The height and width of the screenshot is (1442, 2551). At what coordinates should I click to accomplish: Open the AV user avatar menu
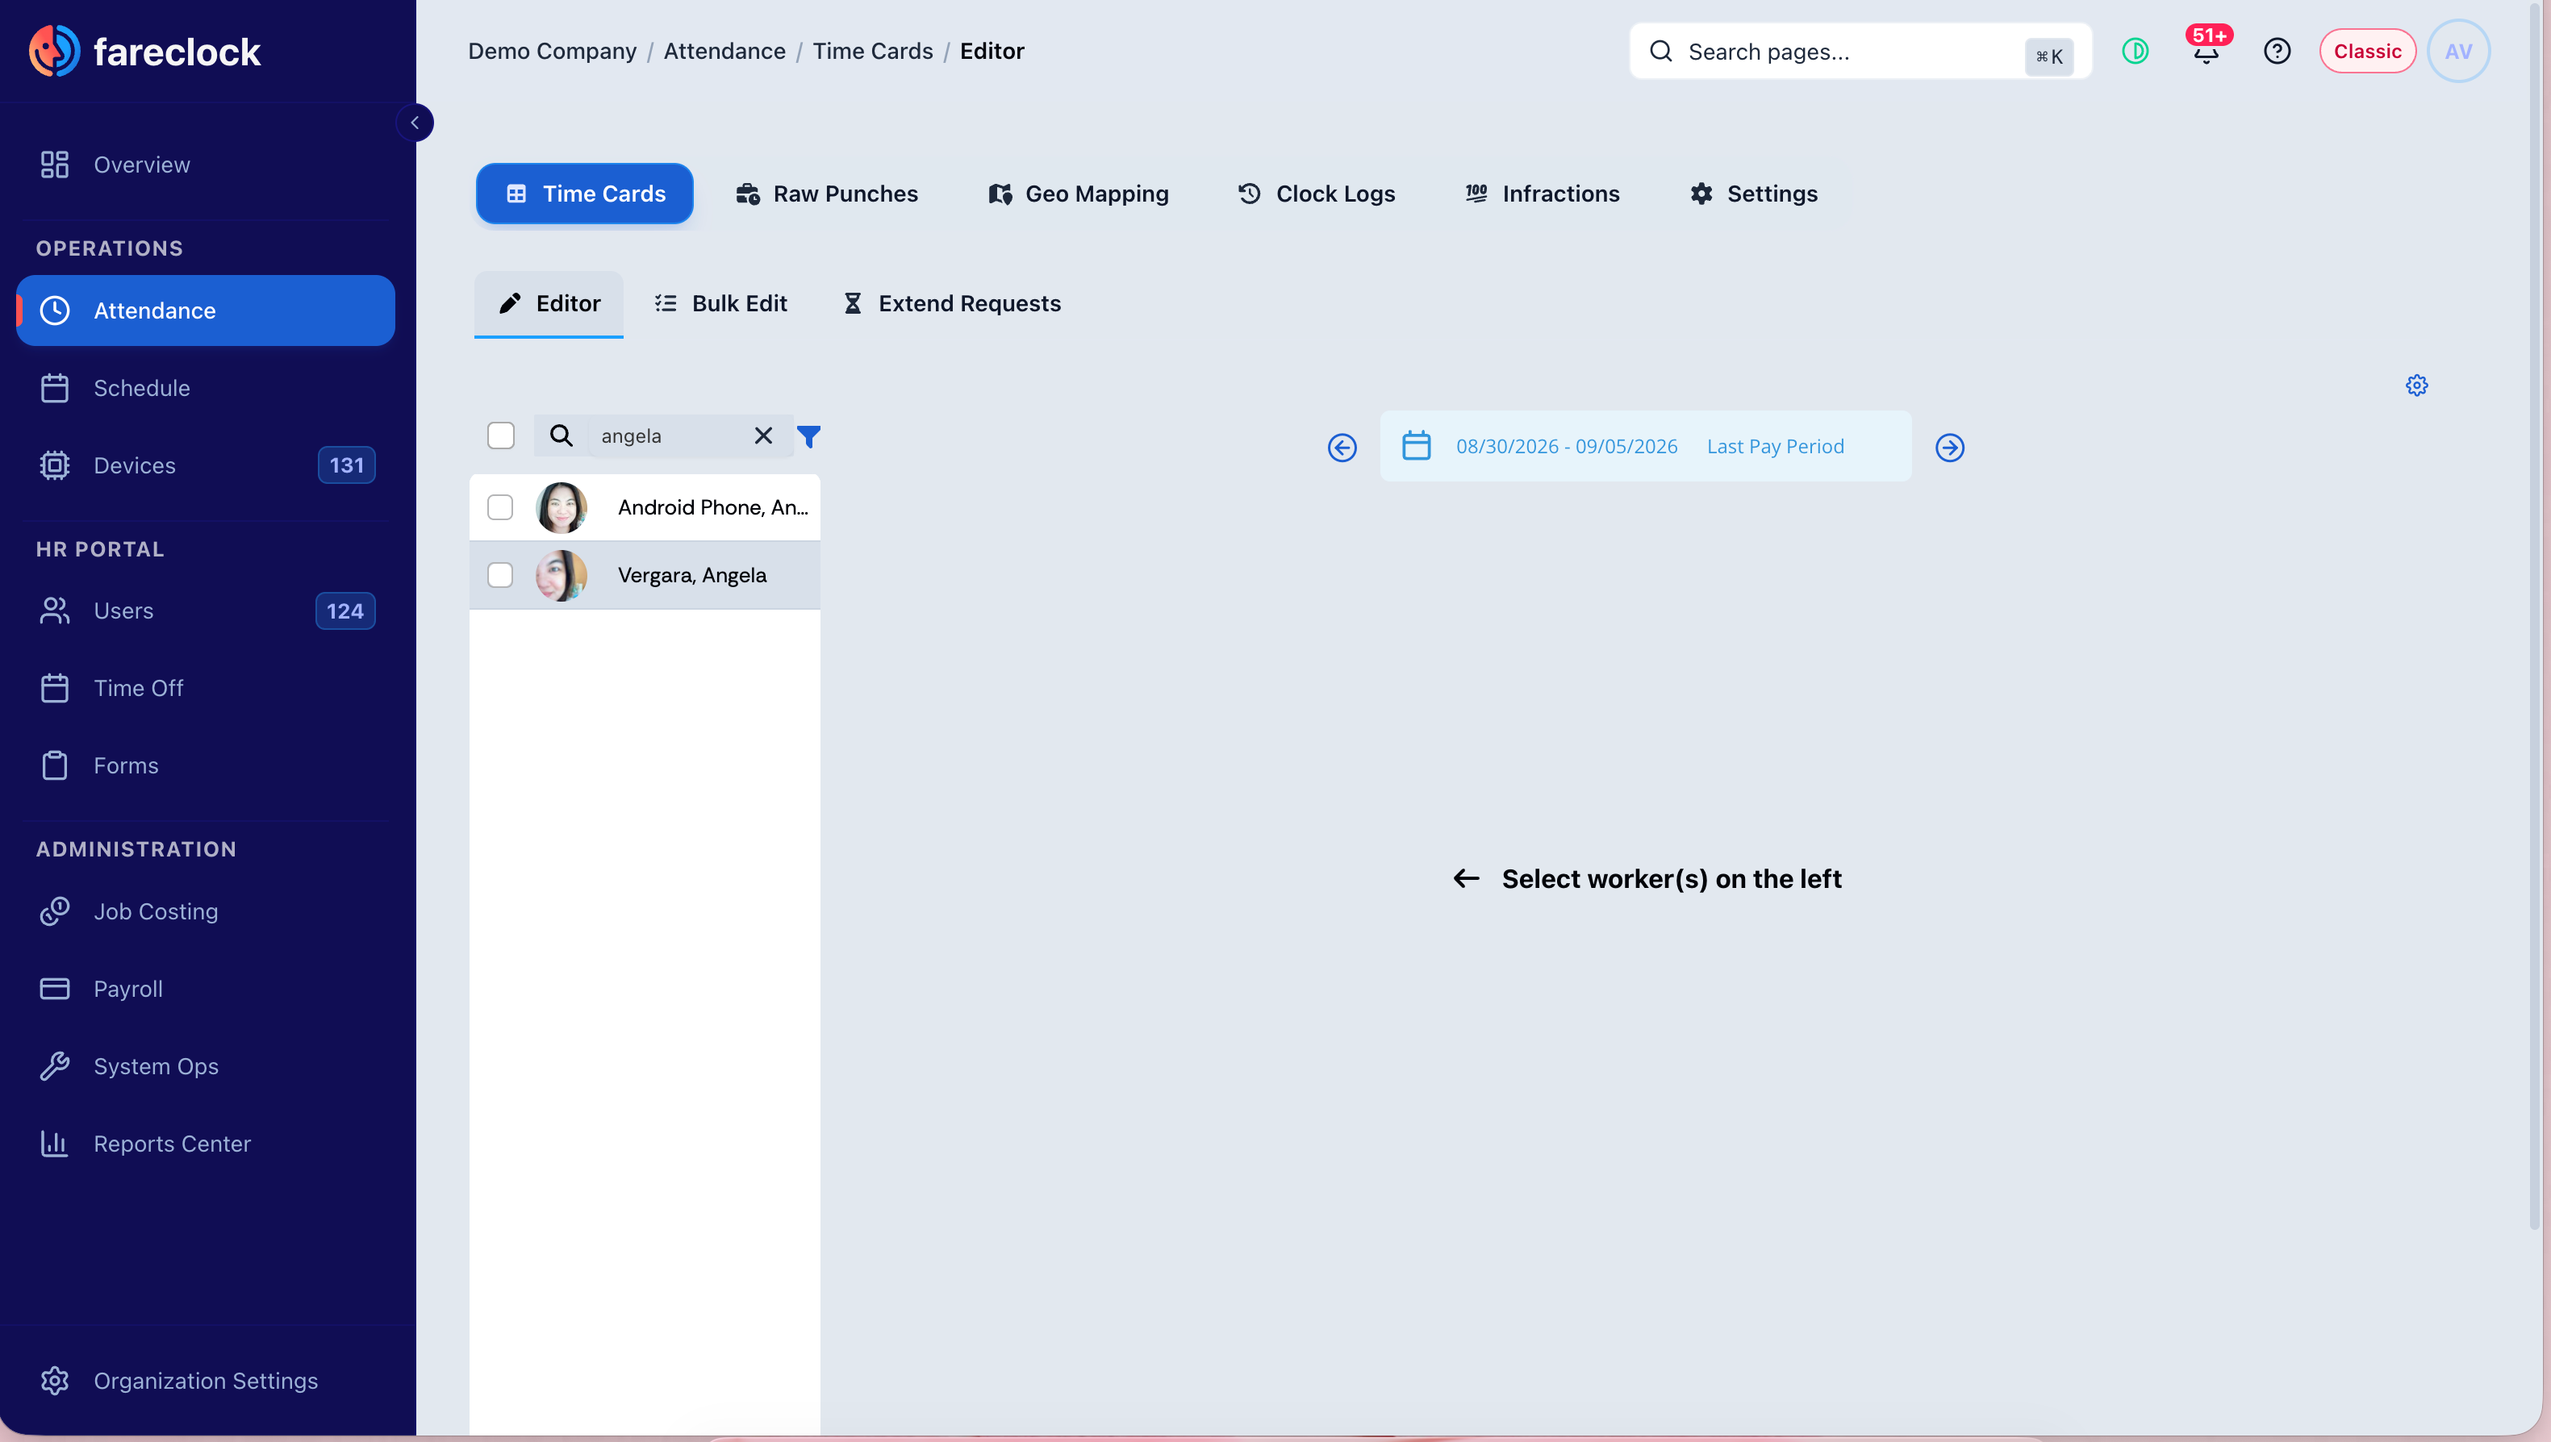click(x=2458, y=52)
